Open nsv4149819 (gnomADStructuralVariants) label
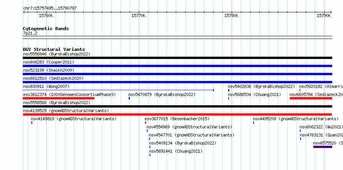343x170 pixels. (74, 119)
